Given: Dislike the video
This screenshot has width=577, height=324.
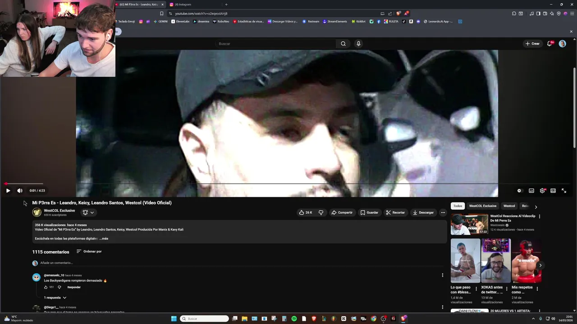Looking at the screenshot, I should tap(321, 212).
